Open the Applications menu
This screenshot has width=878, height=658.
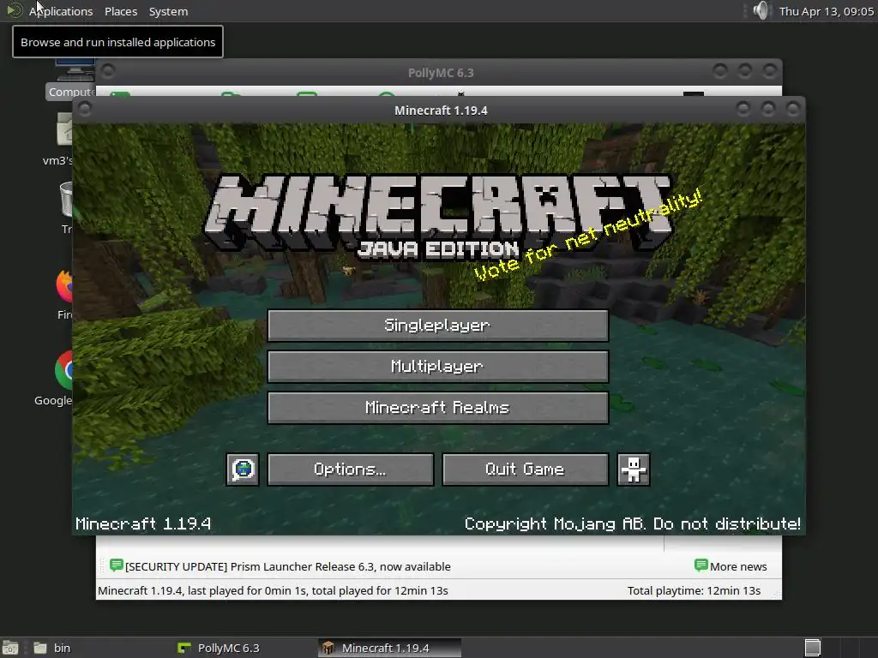(61, 11)
